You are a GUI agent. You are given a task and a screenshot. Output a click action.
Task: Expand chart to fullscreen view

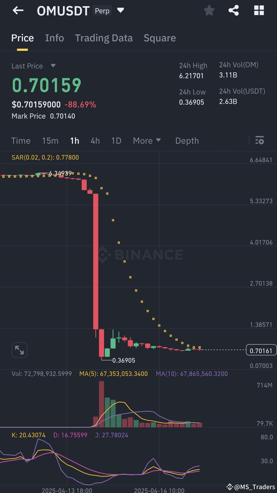click(19, 350)
